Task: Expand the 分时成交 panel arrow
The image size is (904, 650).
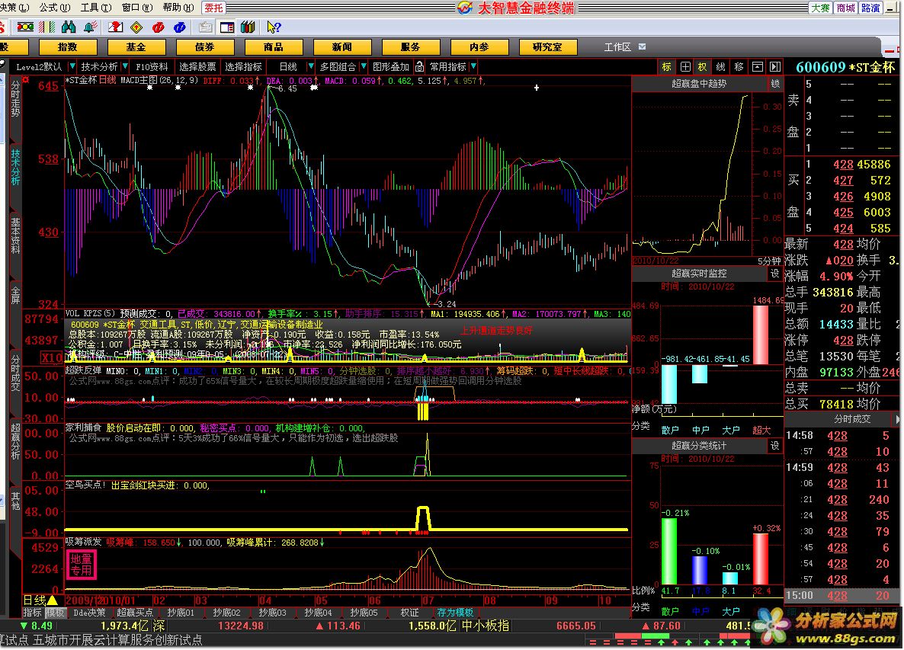Action: pos(897,420)
